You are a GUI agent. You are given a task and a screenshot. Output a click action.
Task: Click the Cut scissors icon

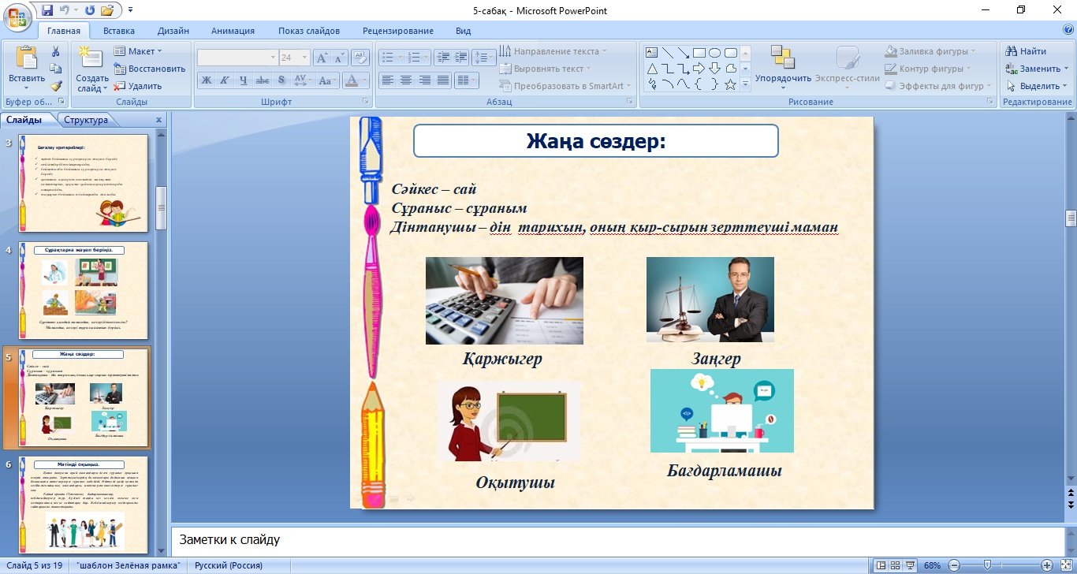coord(56,51)
